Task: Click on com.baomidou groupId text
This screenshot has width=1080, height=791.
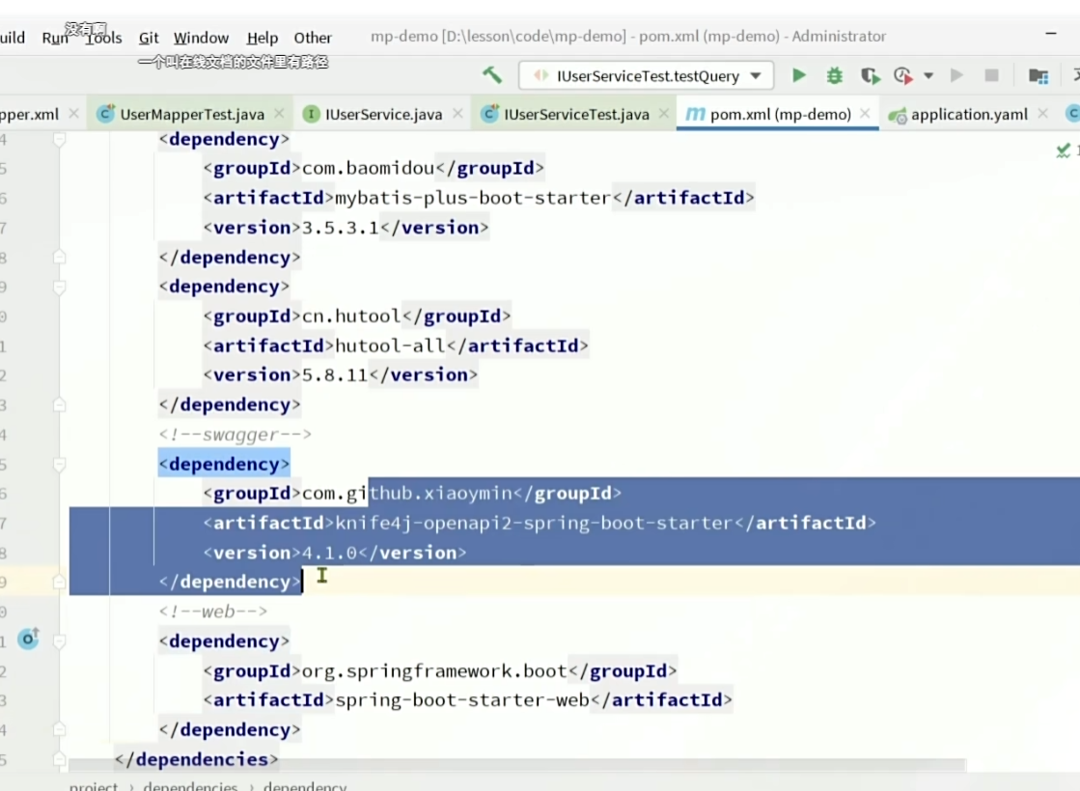Action: click(x=368, y=168)
